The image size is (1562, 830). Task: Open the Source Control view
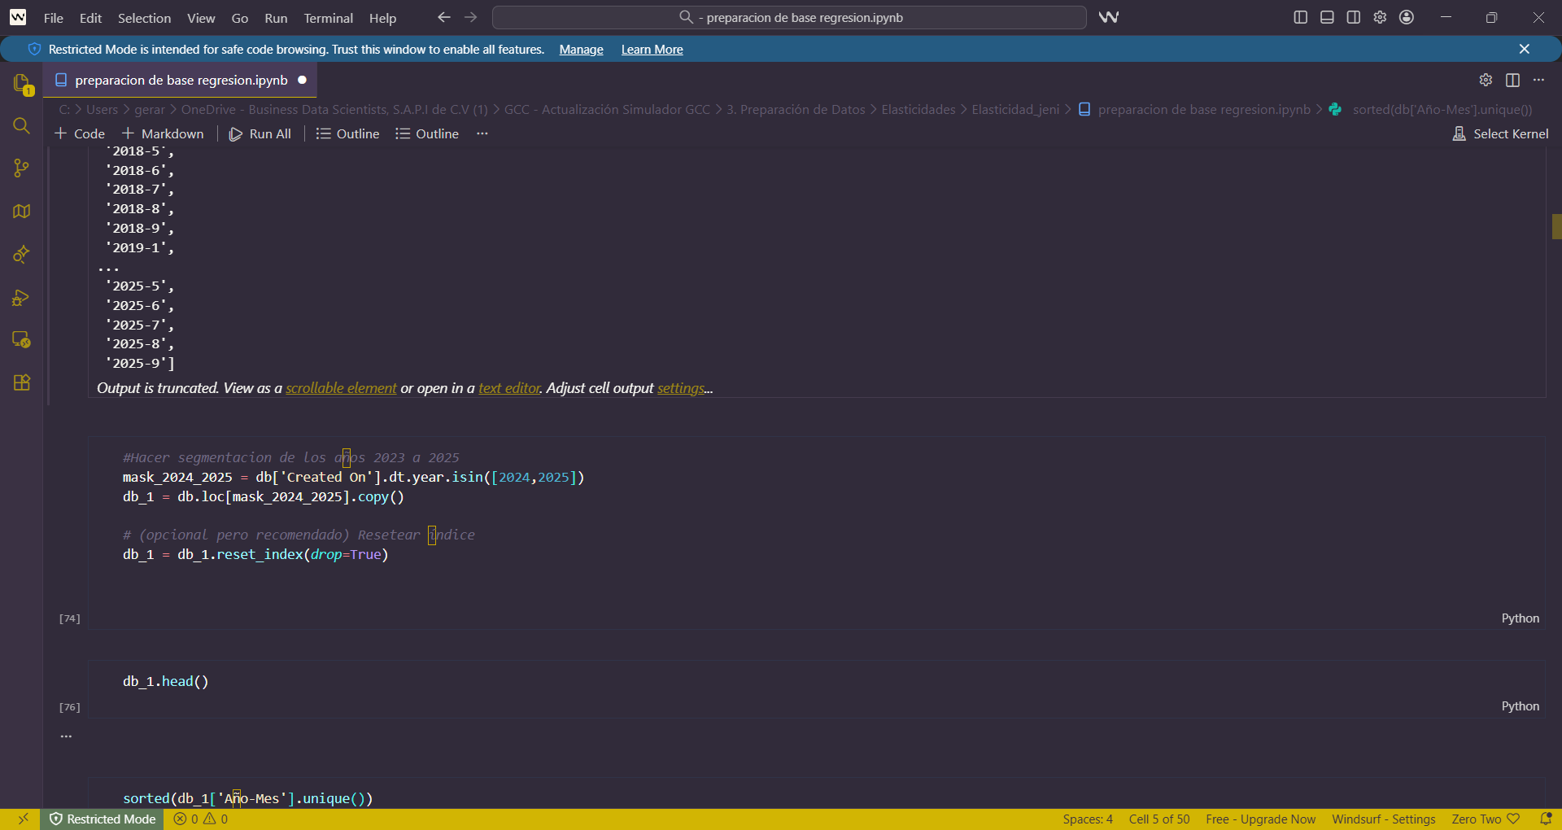point(21,168)
